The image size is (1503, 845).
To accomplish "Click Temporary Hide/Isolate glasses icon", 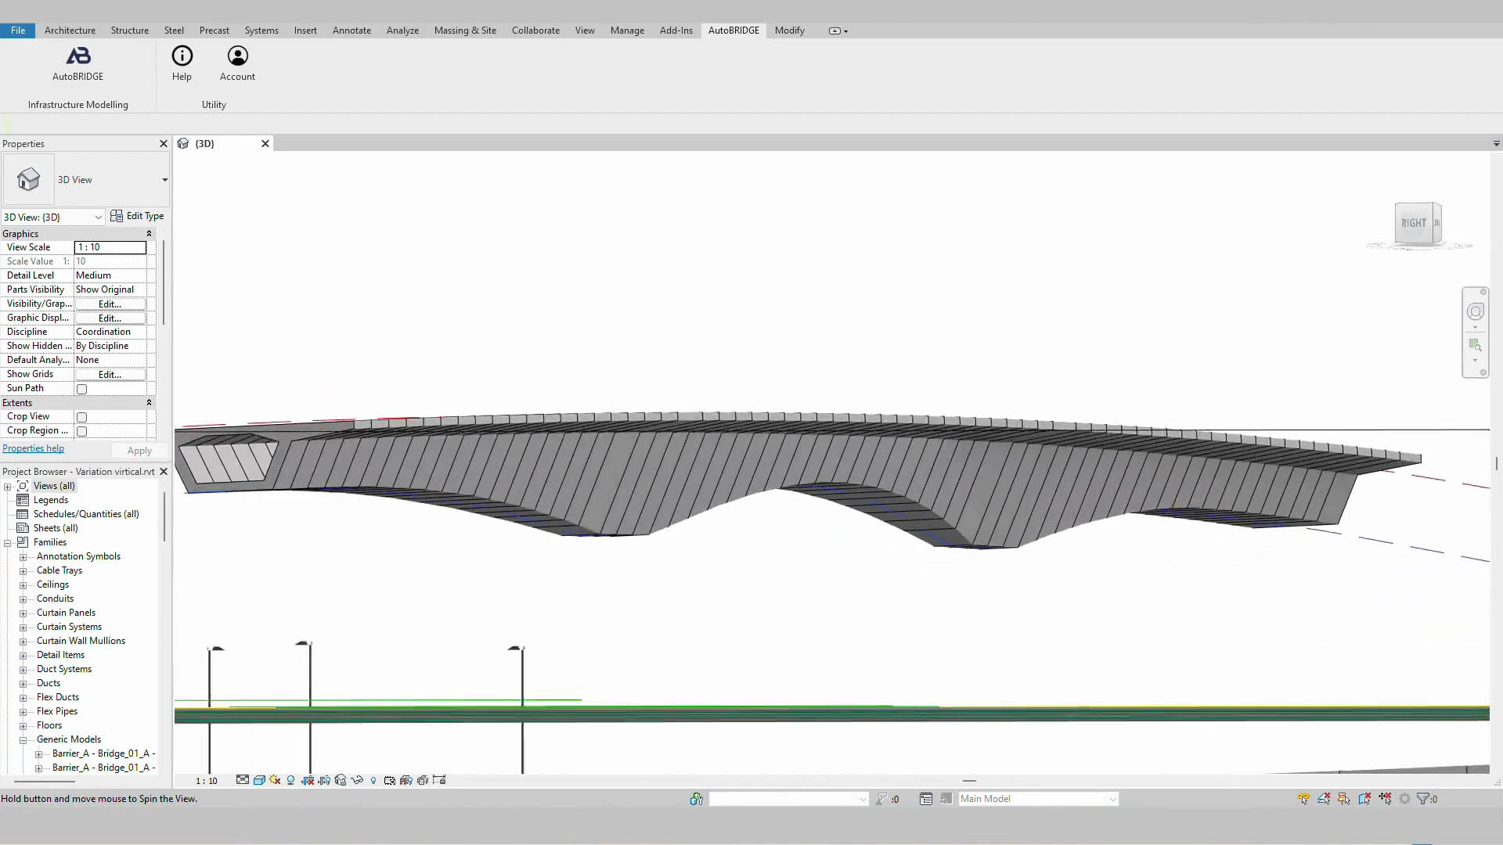I will coord(357,779).
